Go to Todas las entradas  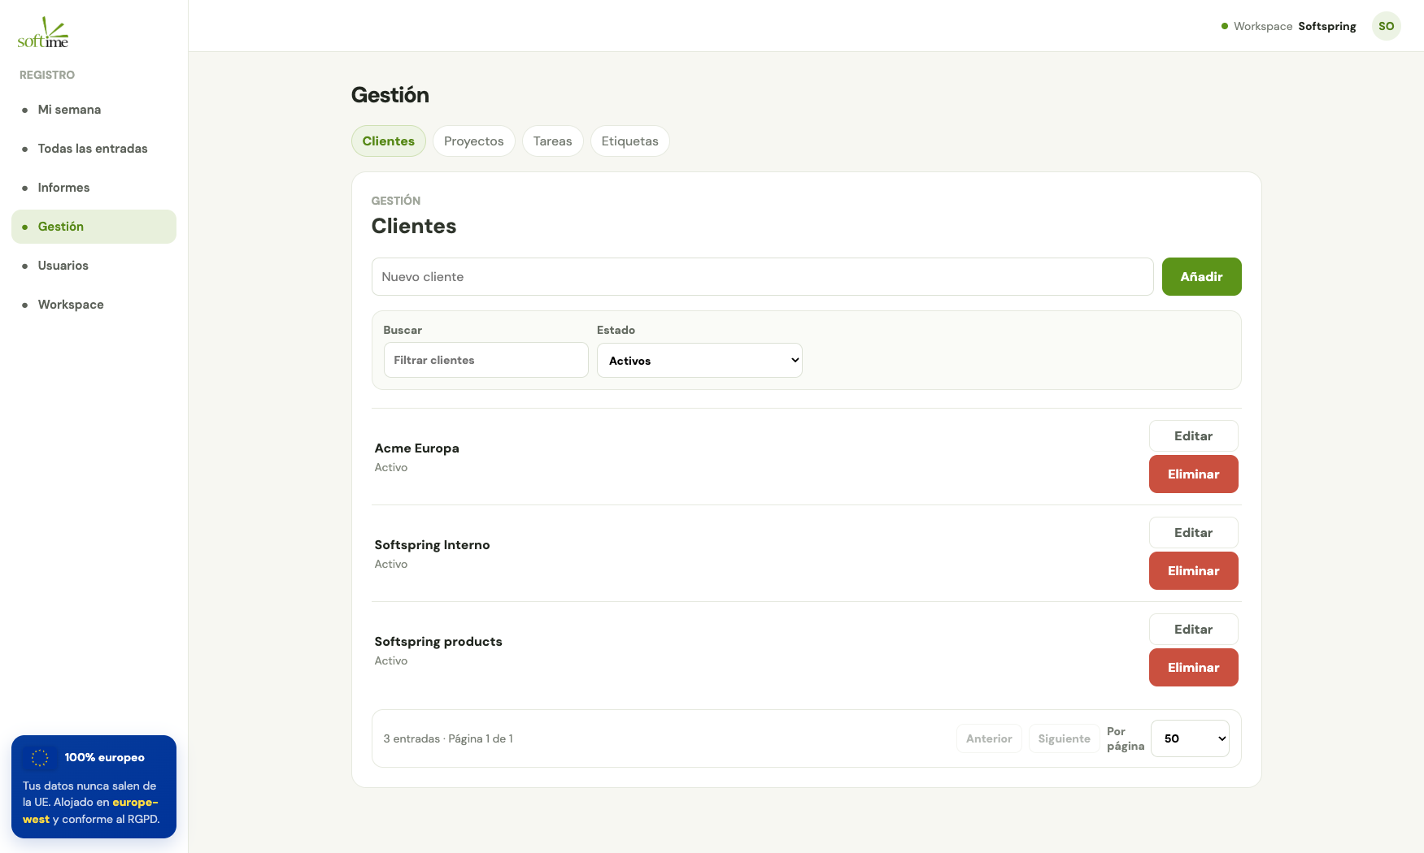pyautogui.click(x=94, y=149)
